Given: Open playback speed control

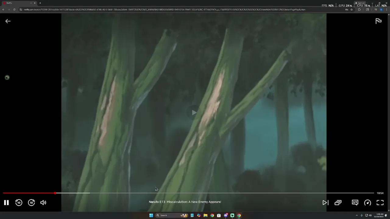Looking at the screenshot, I should tap(367, 203).
